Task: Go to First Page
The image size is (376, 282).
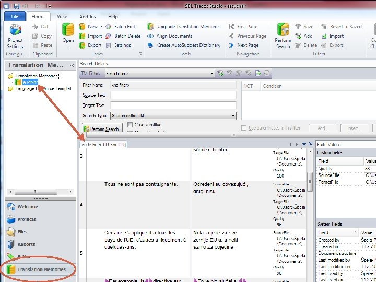Action: tap(243, 27)
